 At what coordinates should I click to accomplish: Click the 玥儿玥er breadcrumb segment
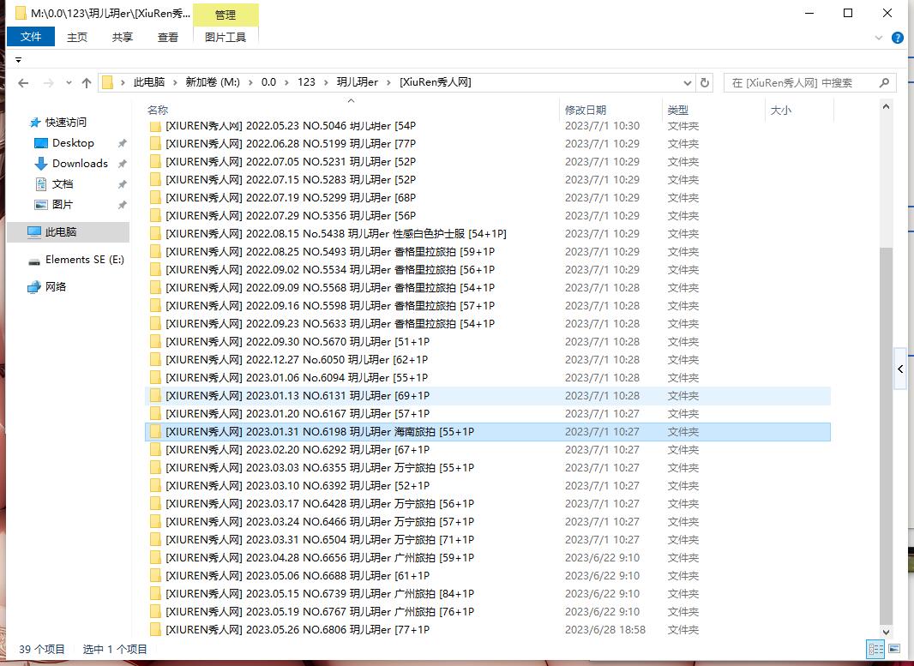pyautogui.click(x=358, y=82)
